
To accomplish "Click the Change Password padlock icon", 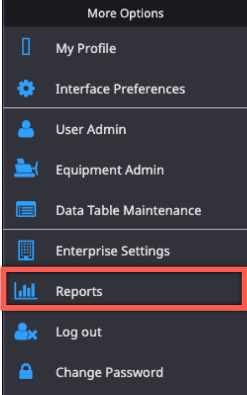I will point(26,371).
